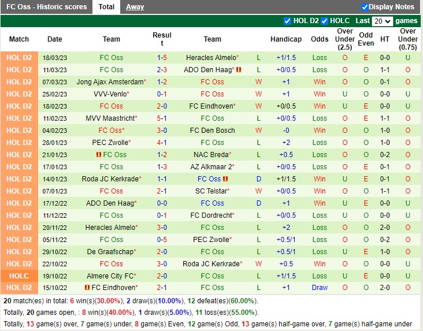The image size is (423, 331).
Task: Open the Last games count dropdown
Action: tap(383, 21)
